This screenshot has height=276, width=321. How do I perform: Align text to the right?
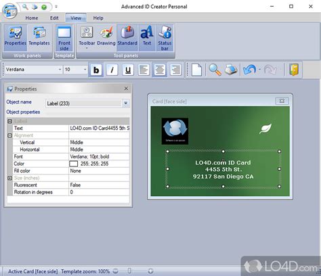click(x=175, y=70)
